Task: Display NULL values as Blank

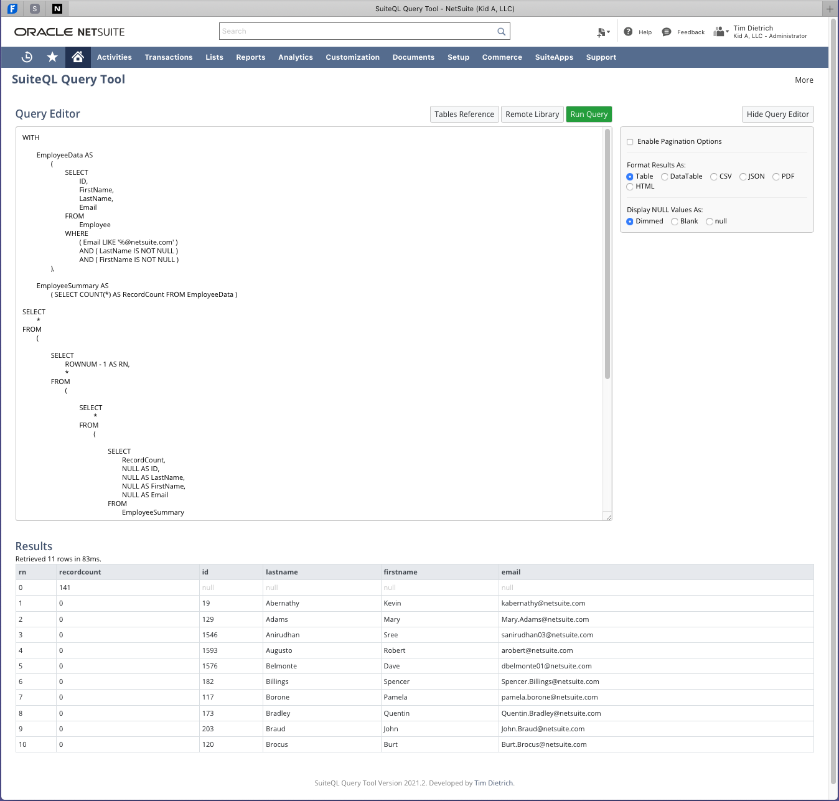Action: tap(674, 222)
